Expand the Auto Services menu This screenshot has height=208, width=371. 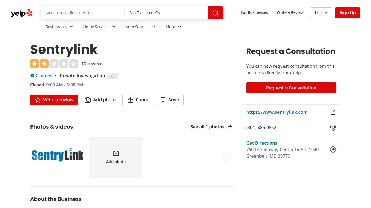tap(140, 27)
